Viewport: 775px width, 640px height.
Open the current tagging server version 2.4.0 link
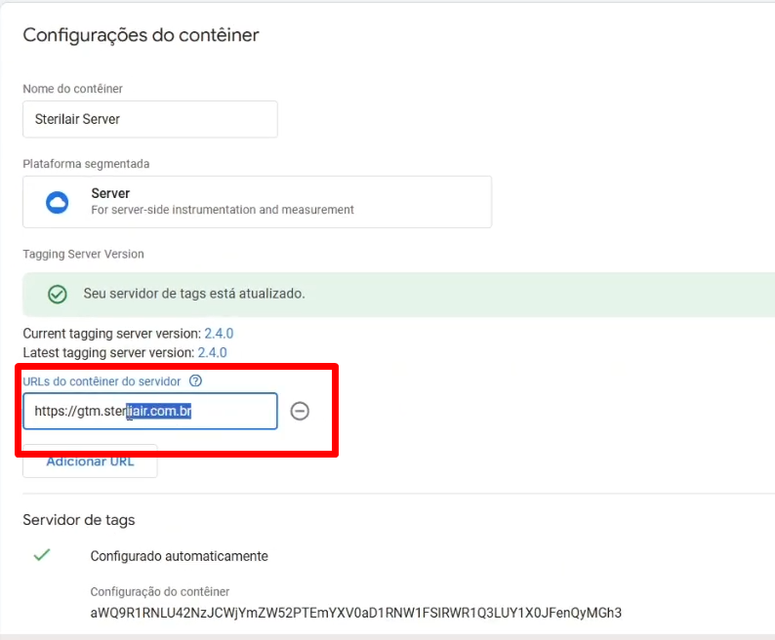click(219, 334)
